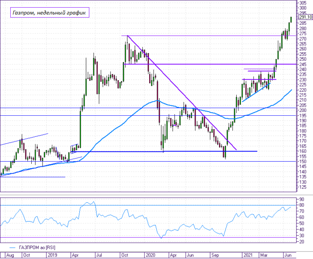Click the 160 price level on scale
Screen dimensions: 313x259
pyautogui.click(x=303, y=151)
